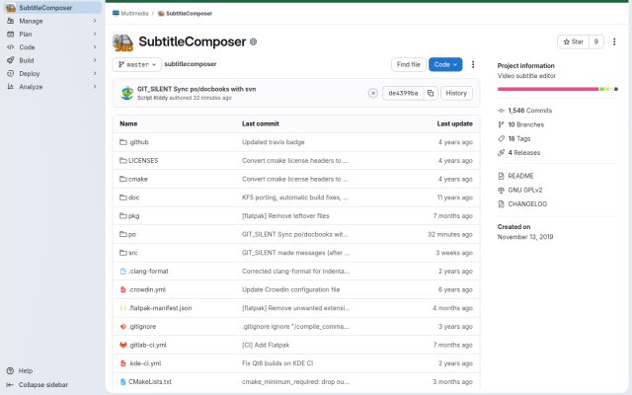Collapse the sidebar
The image size is (632, 395).
coord(38,385)
